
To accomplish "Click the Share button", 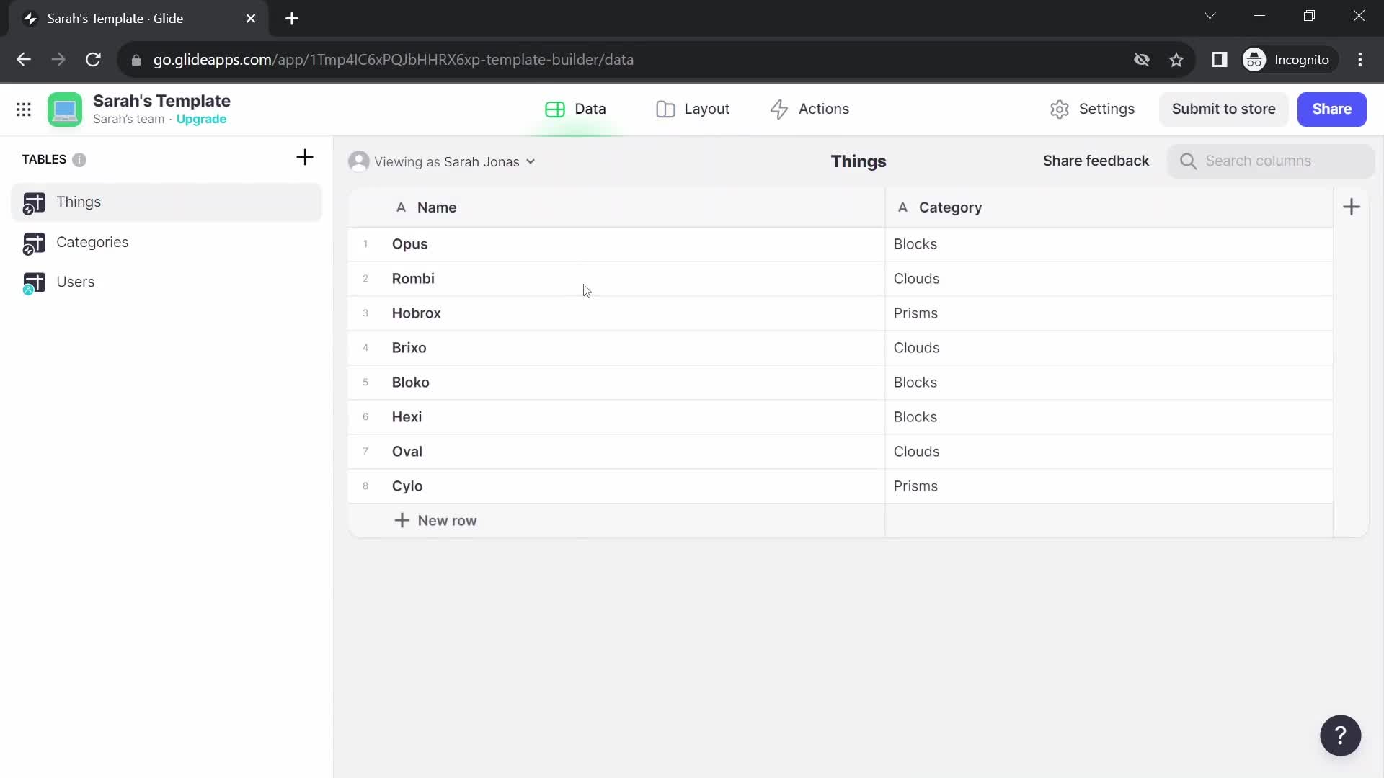I will pos(1331,108).
